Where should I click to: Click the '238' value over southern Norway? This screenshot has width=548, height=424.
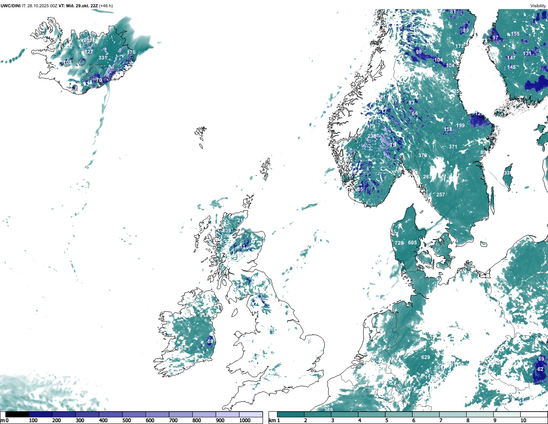(372, 136)
